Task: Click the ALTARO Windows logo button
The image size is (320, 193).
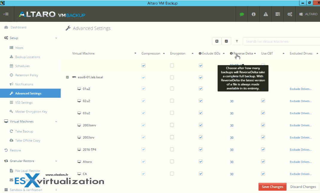Action: tap(308, 14)
